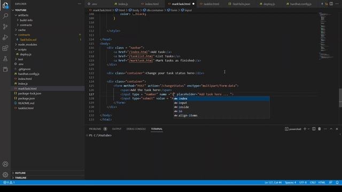Image resolution: width=342 pixels, height=192 pixels.
Task: Open Explorer views and more actions menu
Action: click(80, 4)
